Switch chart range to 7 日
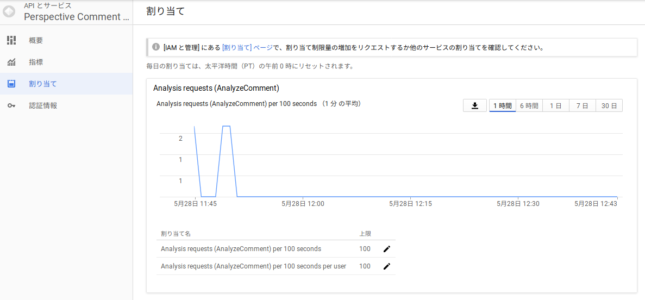Screen dimensions: 645x300 coord(582,106)
